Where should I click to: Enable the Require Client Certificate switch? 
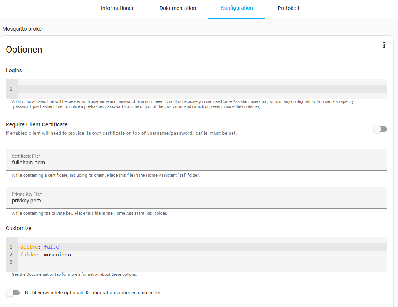tap(380, 129)
